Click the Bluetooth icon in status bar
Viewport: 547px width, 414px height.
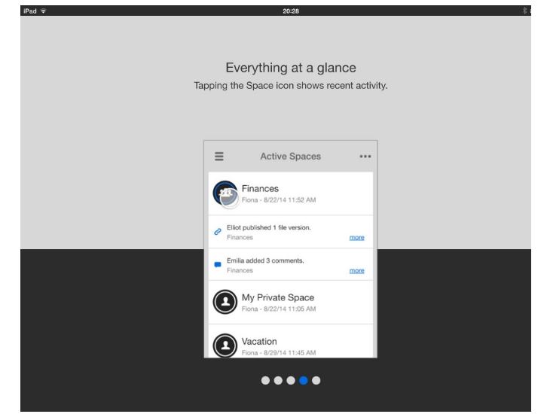(x=524, y=11)
